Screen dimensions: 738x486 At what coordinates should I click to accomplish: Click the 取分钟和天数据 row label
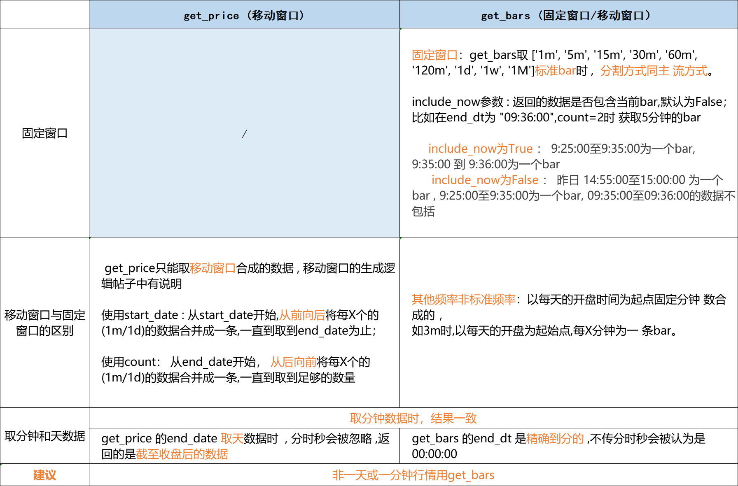pos(44,436)
